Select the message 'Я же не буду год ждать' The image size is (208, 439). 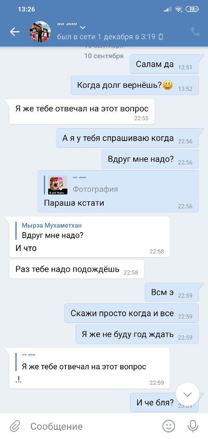tap(137, 334)
